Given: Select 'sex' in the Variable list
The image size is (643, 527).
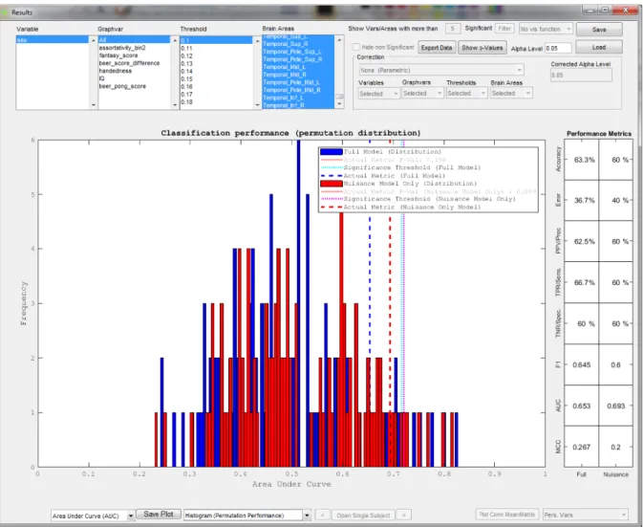Looking at the screenshot, I should (53, 40).
